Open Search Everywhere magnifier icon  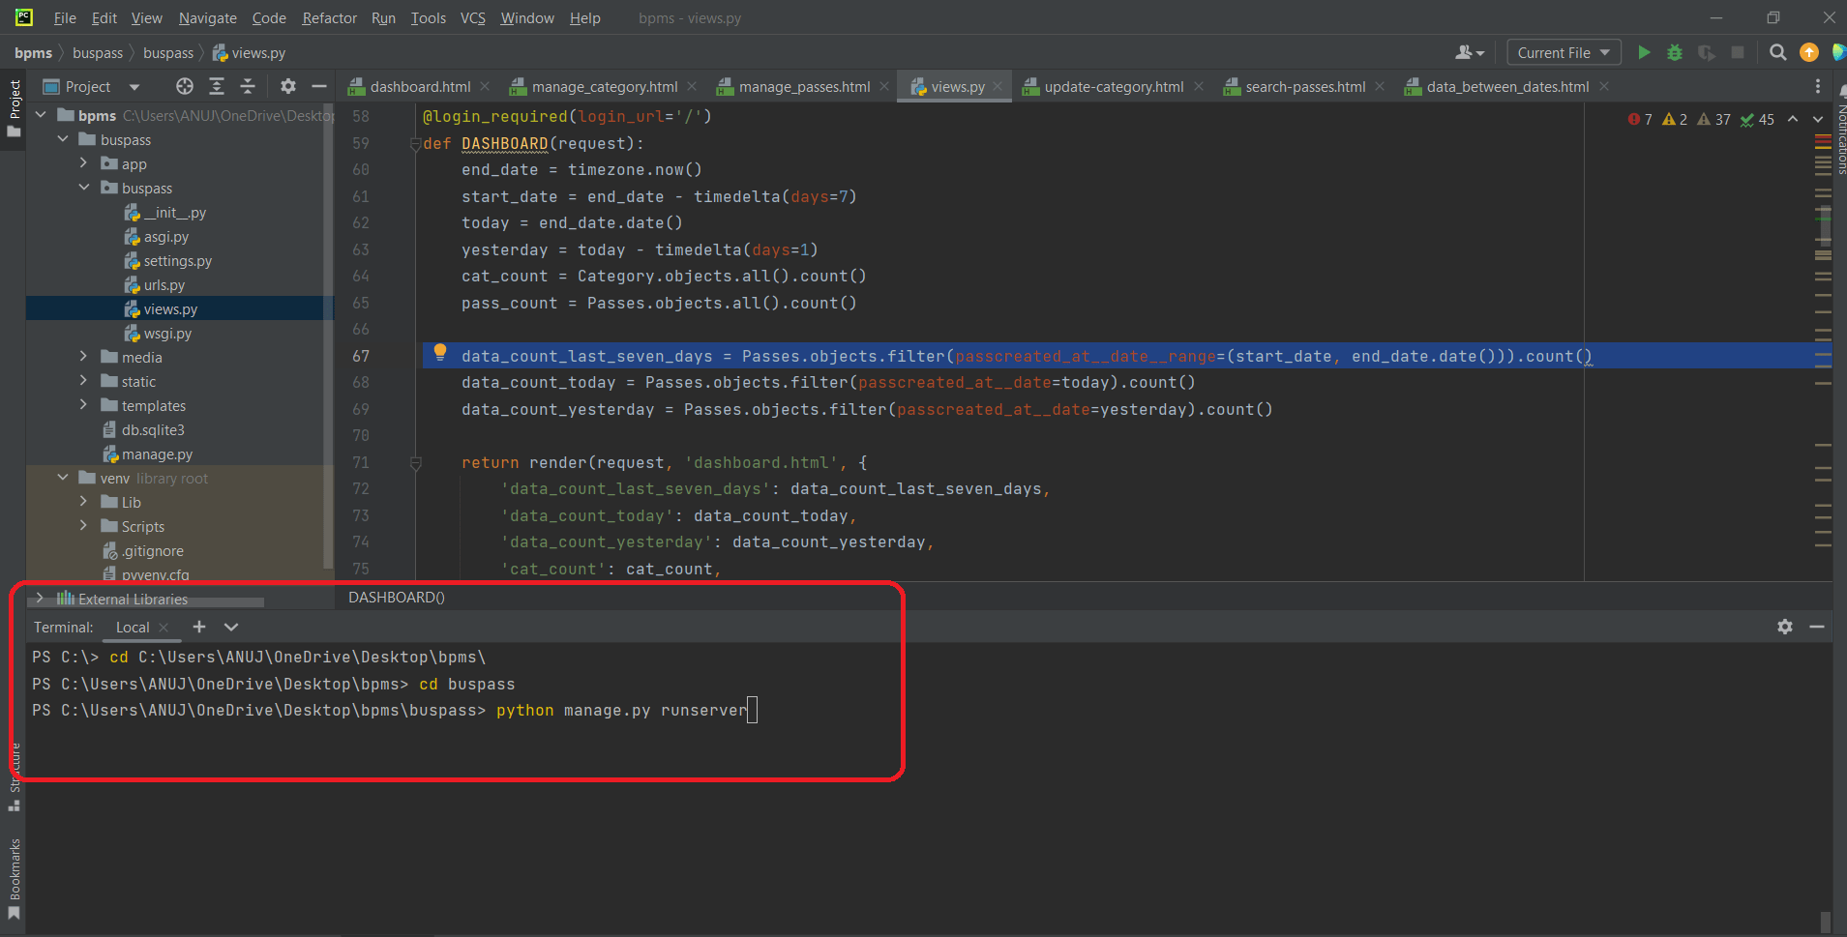(x=1777, y=52)
